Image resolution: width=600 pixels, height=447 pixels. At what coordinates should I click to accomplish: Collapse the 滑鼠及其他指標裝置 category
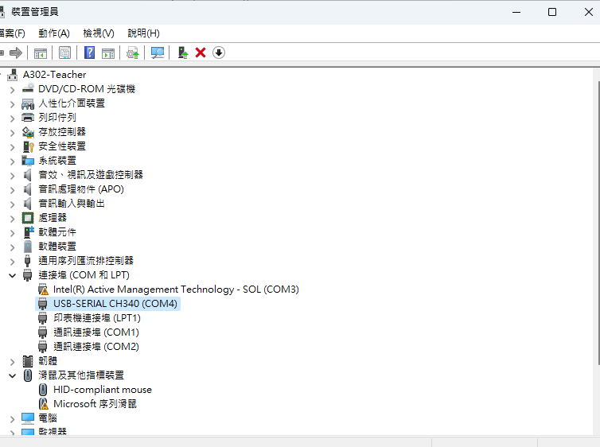coord(12,375)
